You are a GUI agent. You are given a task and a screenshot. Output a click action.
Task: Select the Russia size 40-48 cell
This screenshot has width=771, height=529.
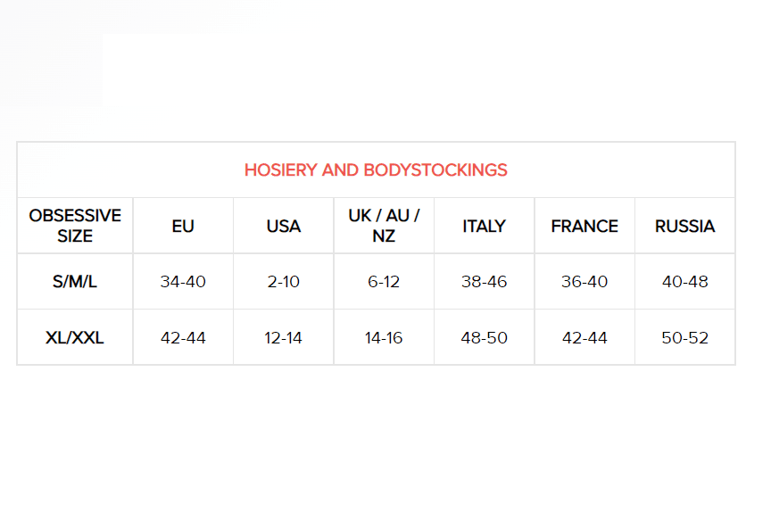[x=685, y=282]
